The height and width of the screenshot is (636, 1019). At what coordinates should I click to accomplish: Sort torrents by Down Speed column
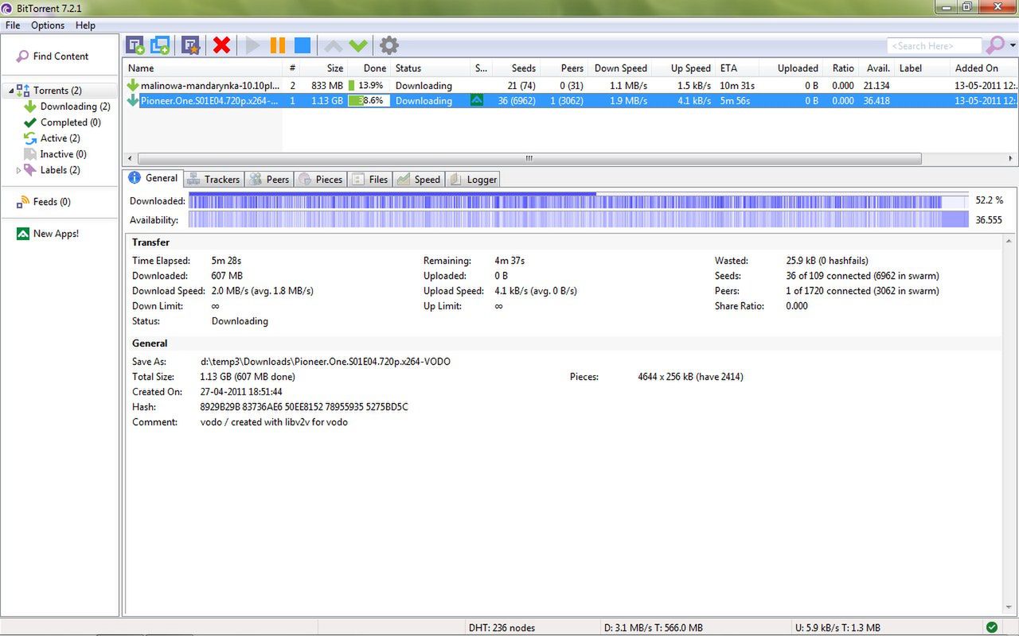click(619, 68)
